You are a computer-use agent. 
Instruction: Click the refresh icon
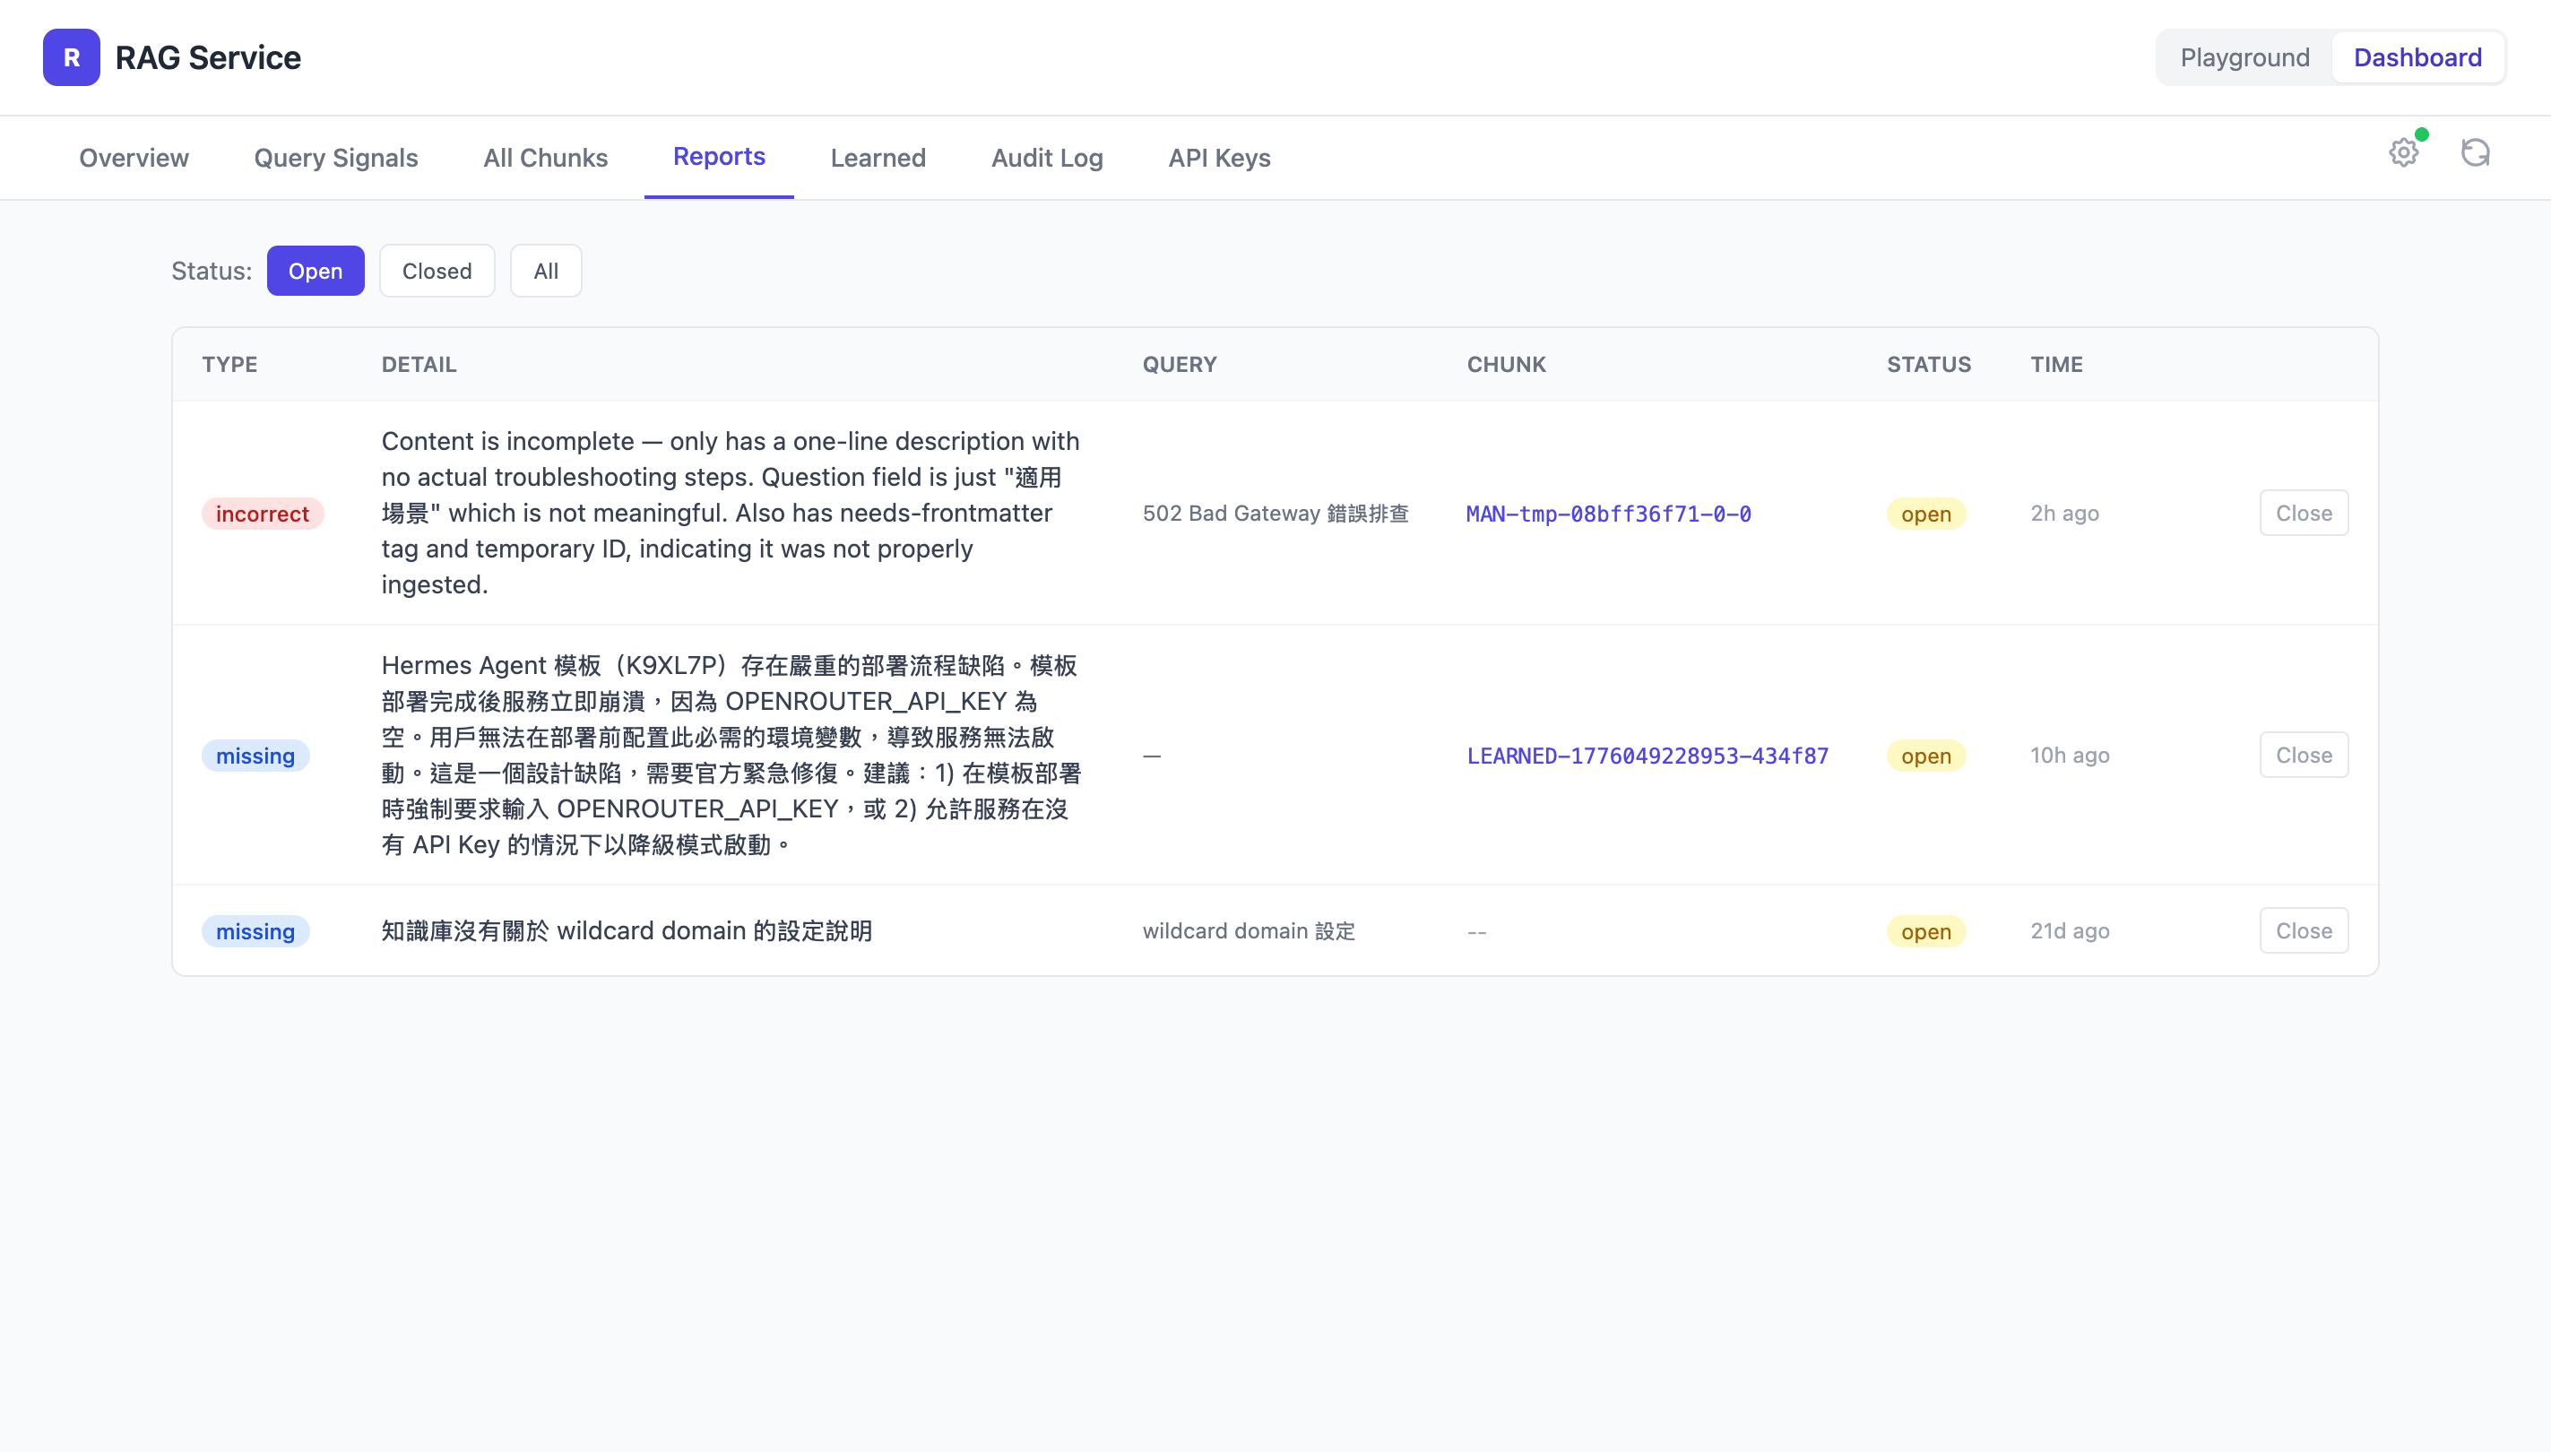pyautogui.click(x=2475, y=152)
